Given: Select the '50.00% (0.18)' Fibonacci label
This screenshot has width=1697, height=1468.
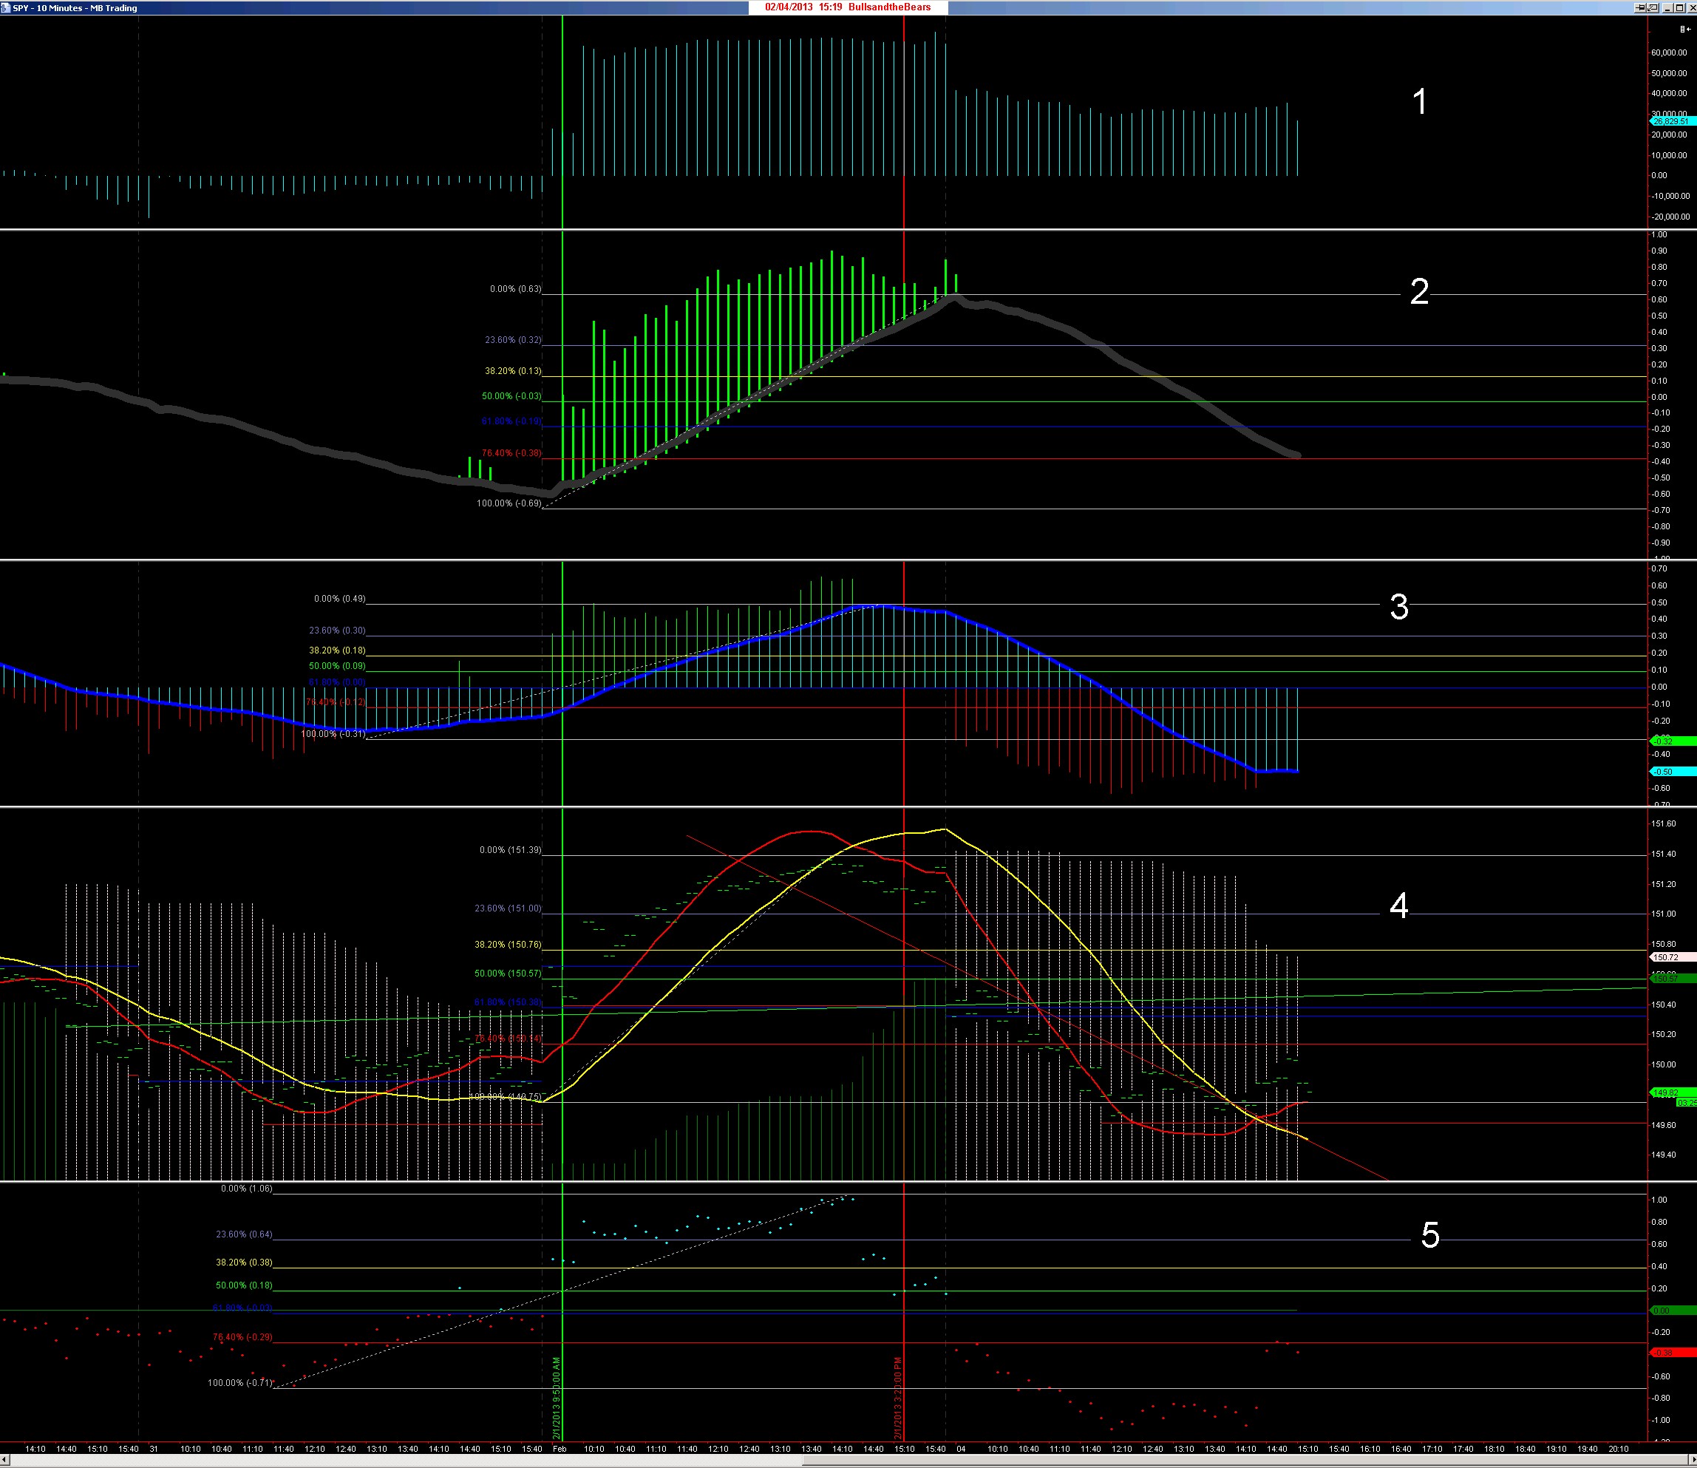Looking at the screenshot, I should [x=244, y=1285].
